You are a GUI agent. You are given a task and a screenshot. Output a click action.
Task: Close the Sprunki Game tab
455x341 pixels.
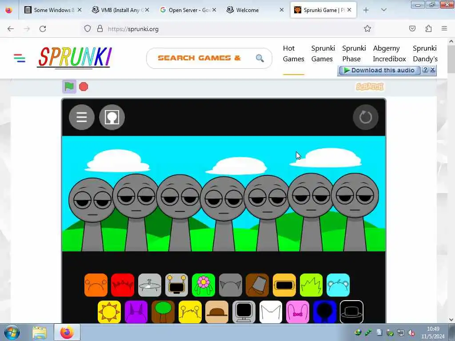[x=349, y=10]
